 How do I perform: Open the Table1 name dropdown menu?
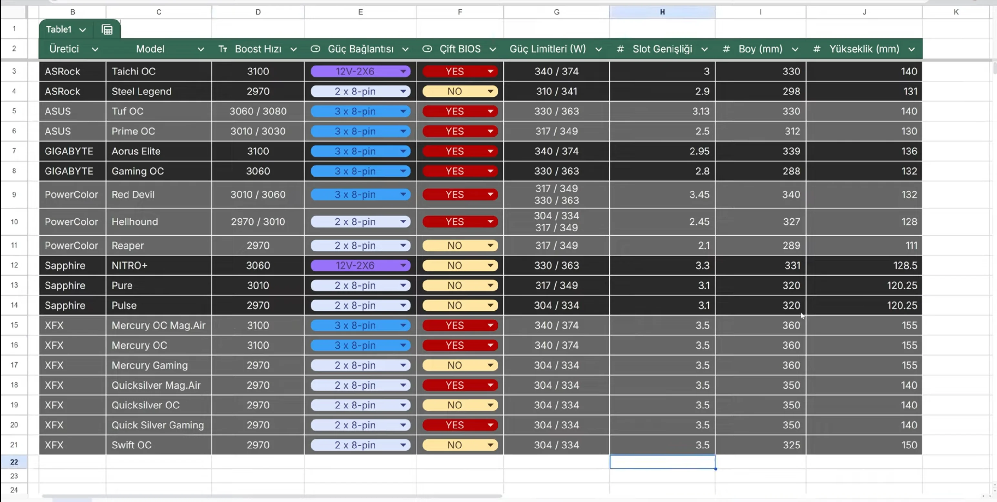(82, 30)
